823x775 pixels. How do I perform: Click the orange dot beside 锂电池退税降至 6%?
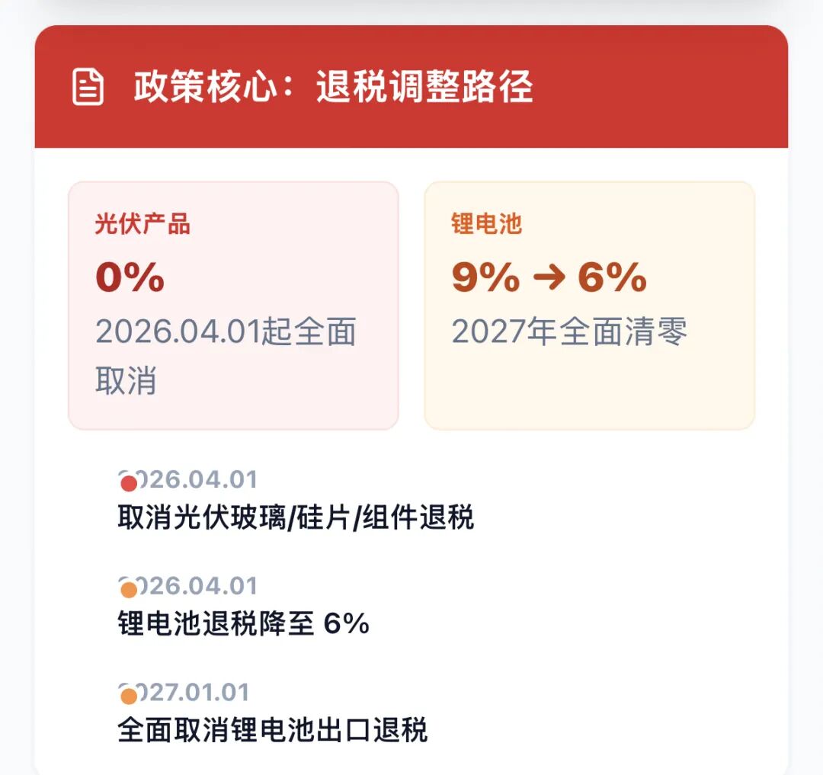click(x=129, y=590)
